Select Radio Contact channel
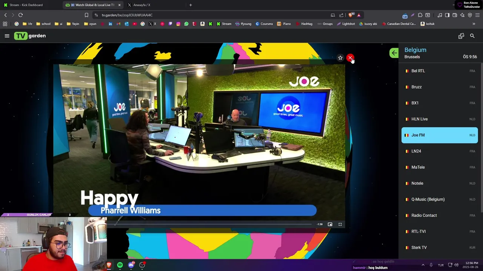 [x=440, y=215]
